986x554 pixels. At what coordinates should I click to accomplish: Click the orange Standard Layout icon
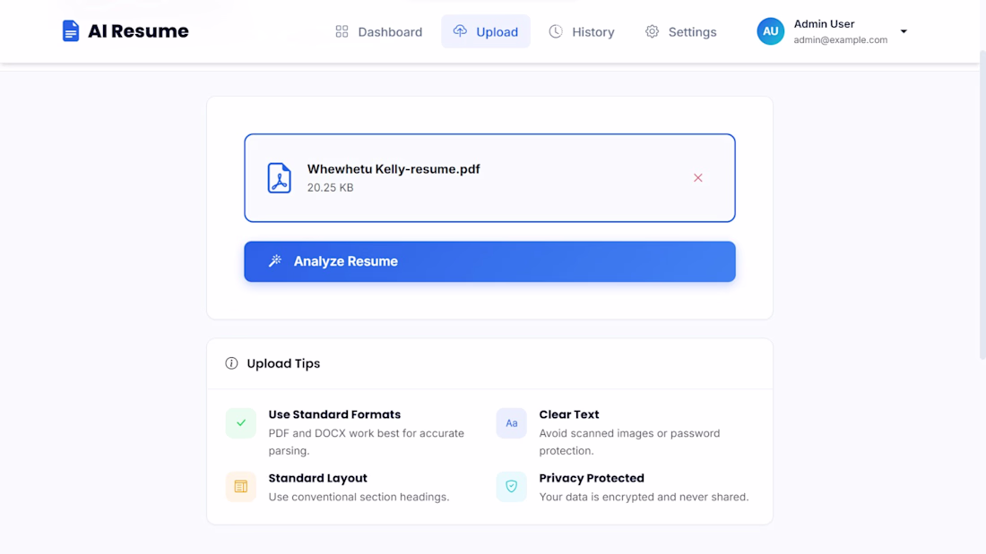241,486
